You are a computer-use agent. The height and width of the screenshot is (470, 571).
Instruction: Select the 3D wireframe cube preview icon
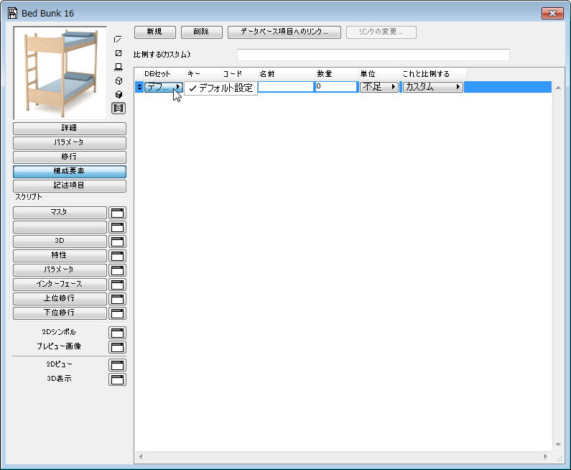(x=118, y=81)
